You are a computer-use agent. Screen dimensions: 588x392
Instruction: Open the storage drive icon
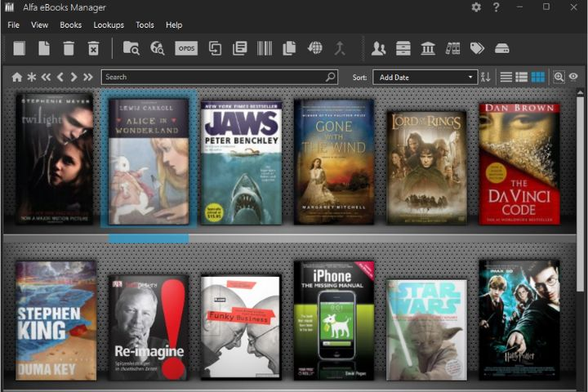[501, 48]
